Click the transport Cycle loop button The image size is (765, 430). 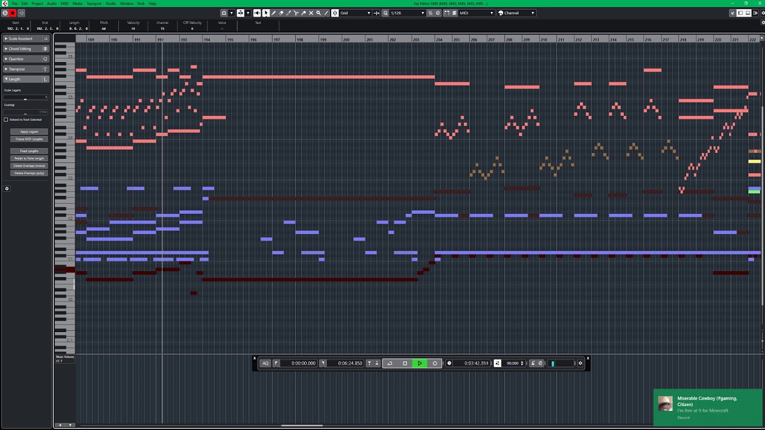click(x=390, y=363)
